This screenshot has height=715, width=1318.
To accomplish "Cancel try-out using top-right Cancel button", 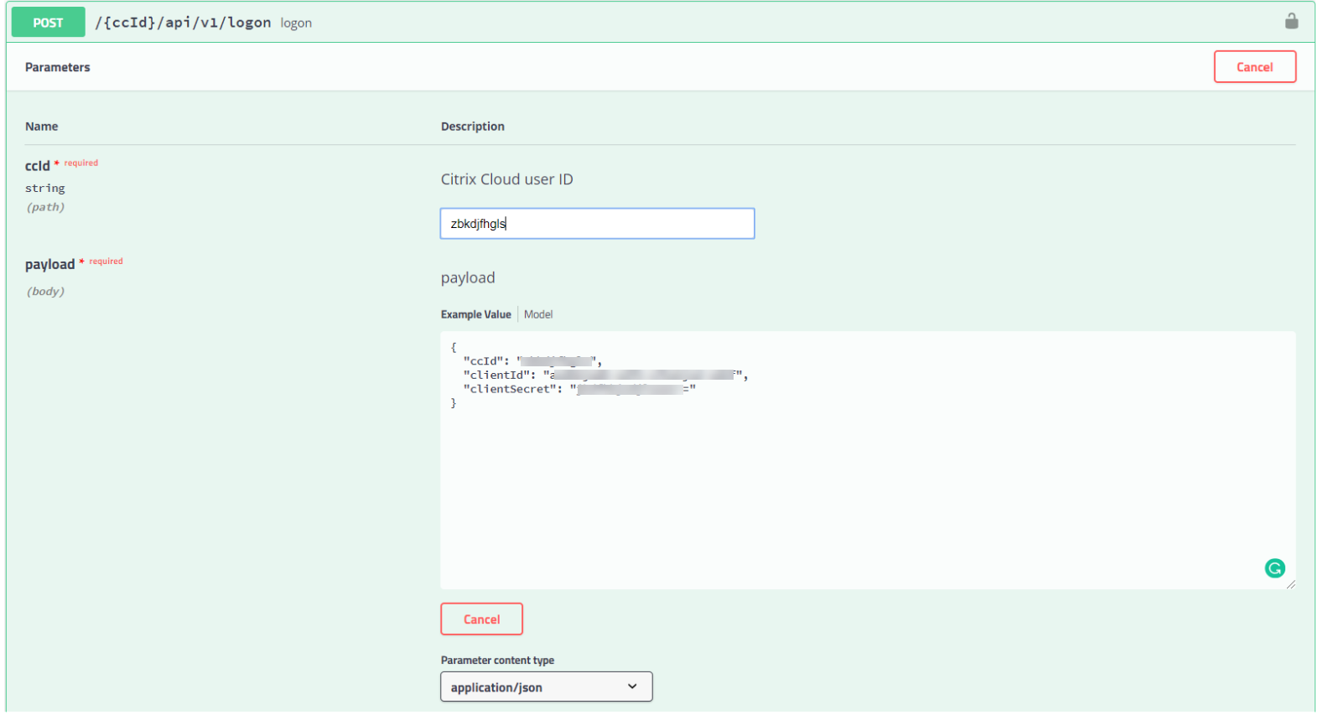I will pos(1254,67).
